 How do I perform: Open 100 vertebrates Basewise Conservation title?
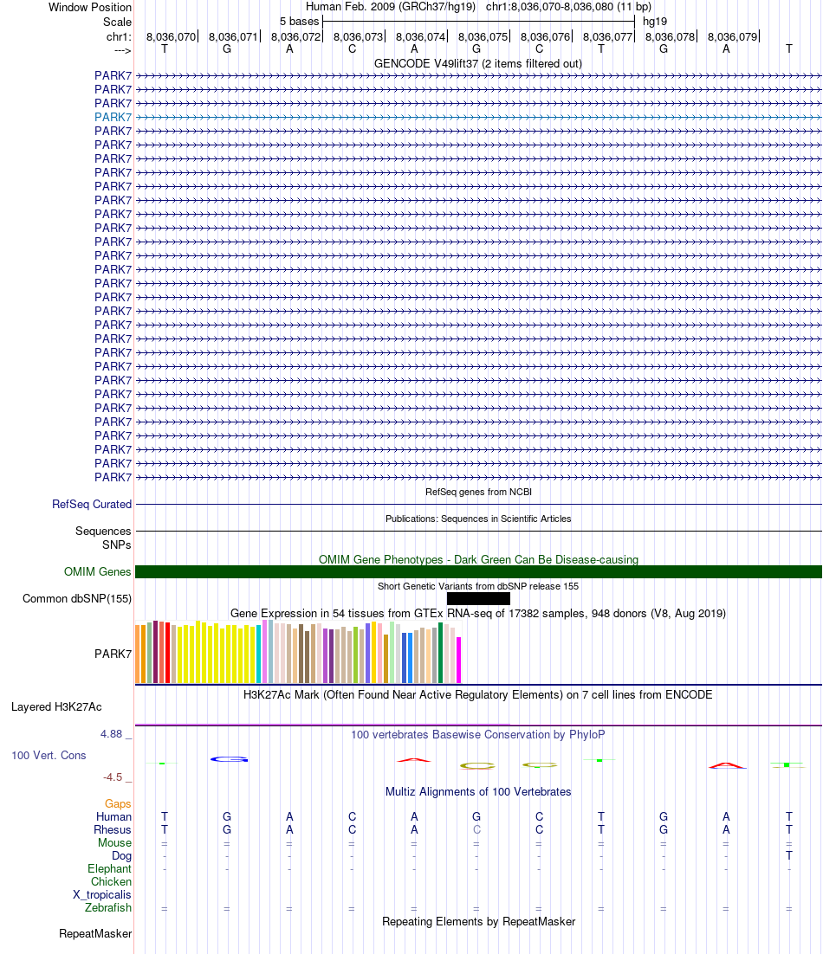(x=478, y=734)
